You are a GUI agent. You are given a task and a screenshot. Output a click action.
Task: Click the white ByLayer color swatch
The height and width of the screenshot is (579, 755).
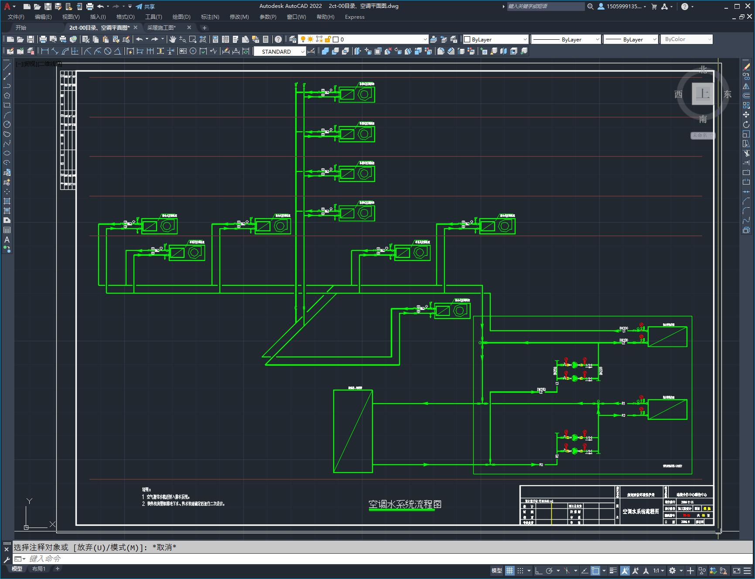(x=467, y=39)
